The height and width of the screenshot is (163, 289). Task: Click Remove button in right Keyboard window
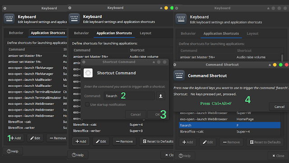[231, 142]
